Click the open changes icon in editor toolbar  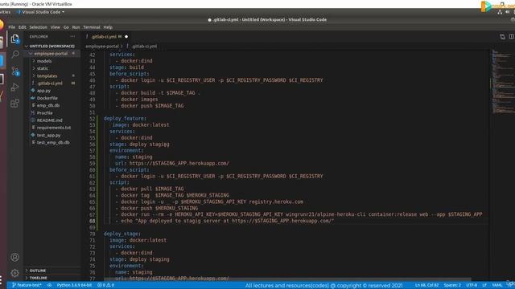502,36
